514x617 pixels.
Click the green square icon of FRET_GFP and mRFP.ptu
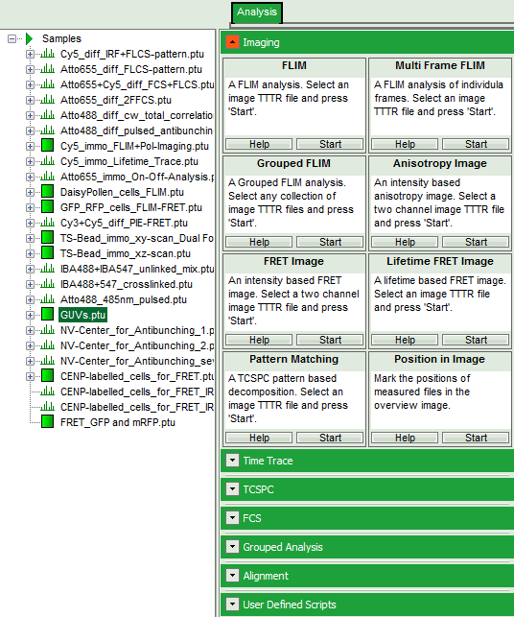point(47,422)
